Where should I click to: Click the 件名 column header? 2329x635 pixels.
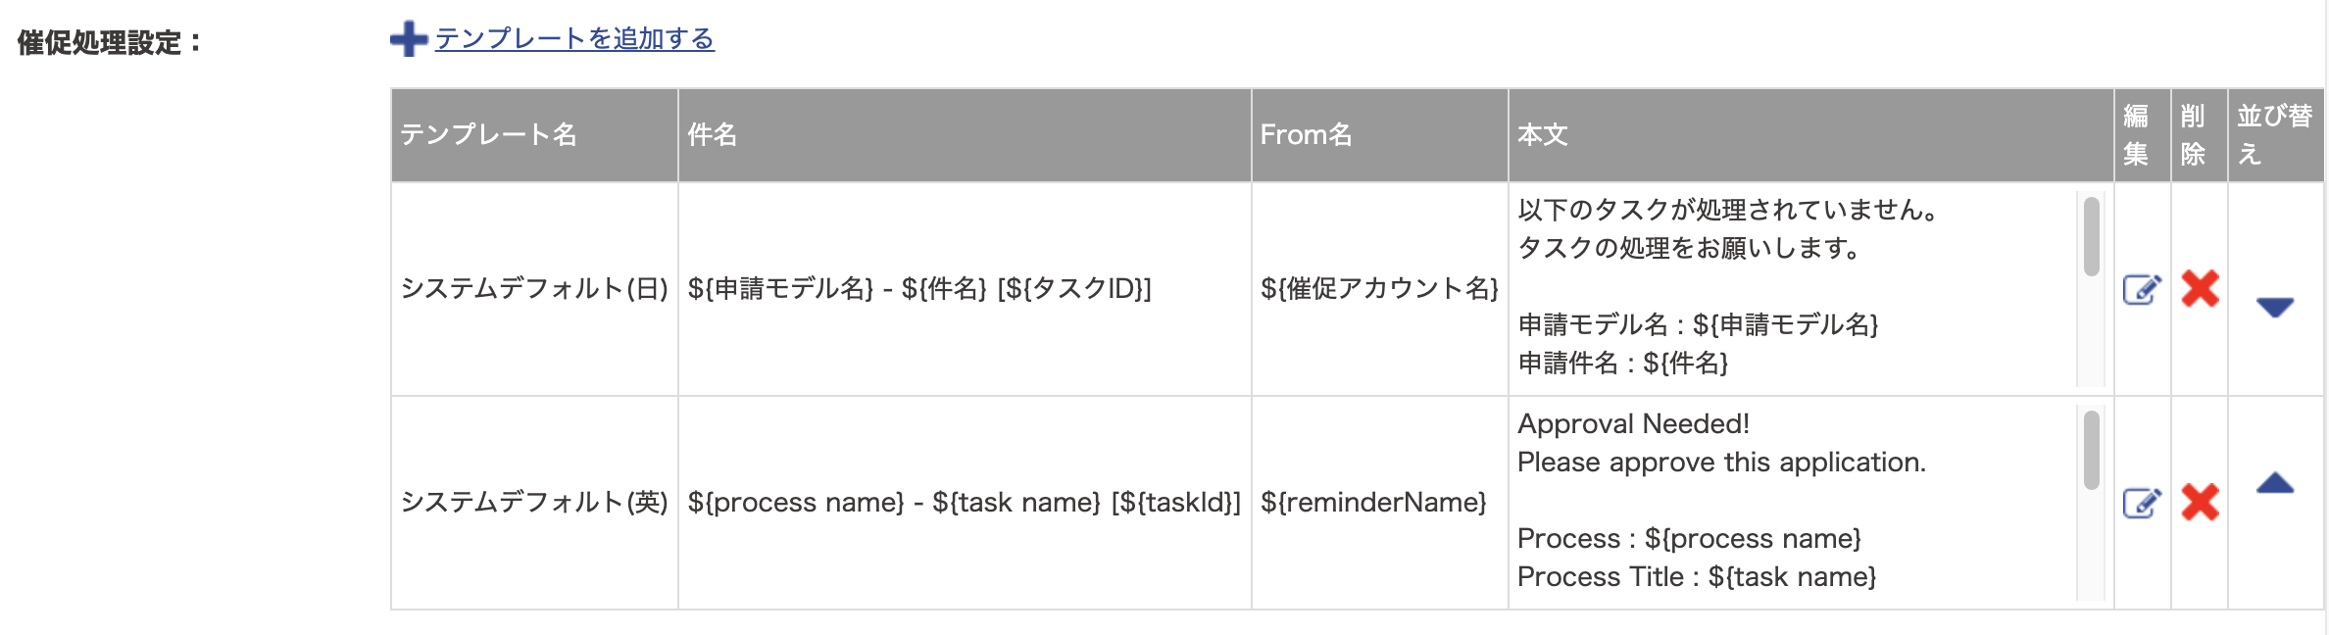[x=965, y=135]
